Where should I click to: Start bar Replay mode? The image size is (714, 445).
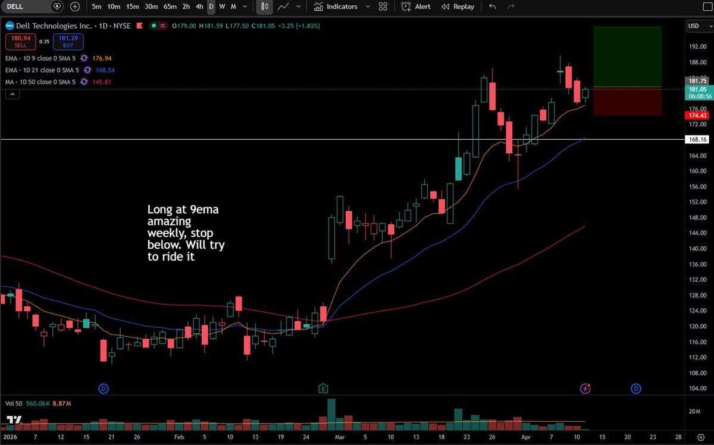click(458, 7)
